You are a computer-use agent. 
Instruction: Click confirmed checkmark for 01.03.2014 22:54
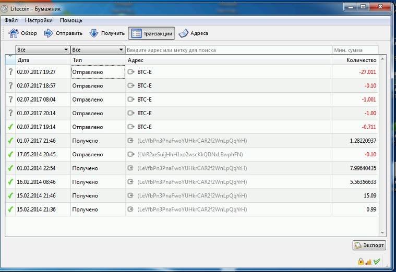[10, 168]
